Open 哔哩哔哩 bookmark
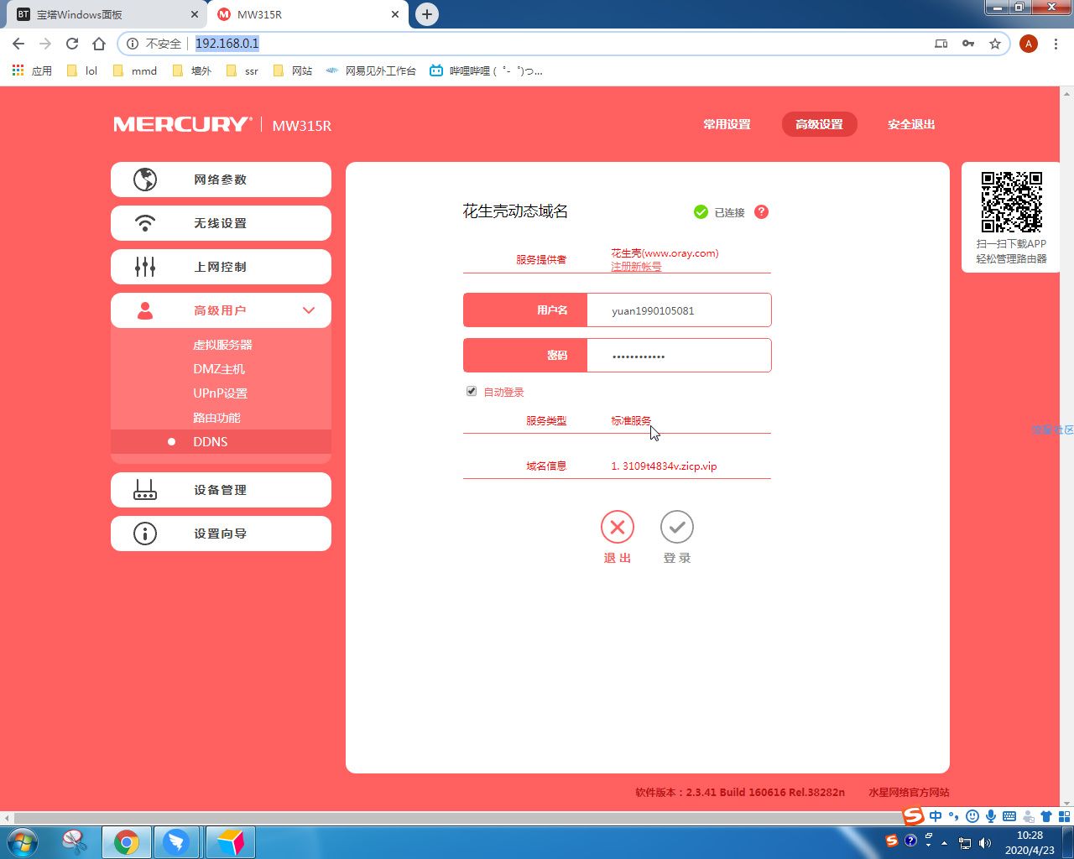Screen dimensions: 1074x859 487,71
